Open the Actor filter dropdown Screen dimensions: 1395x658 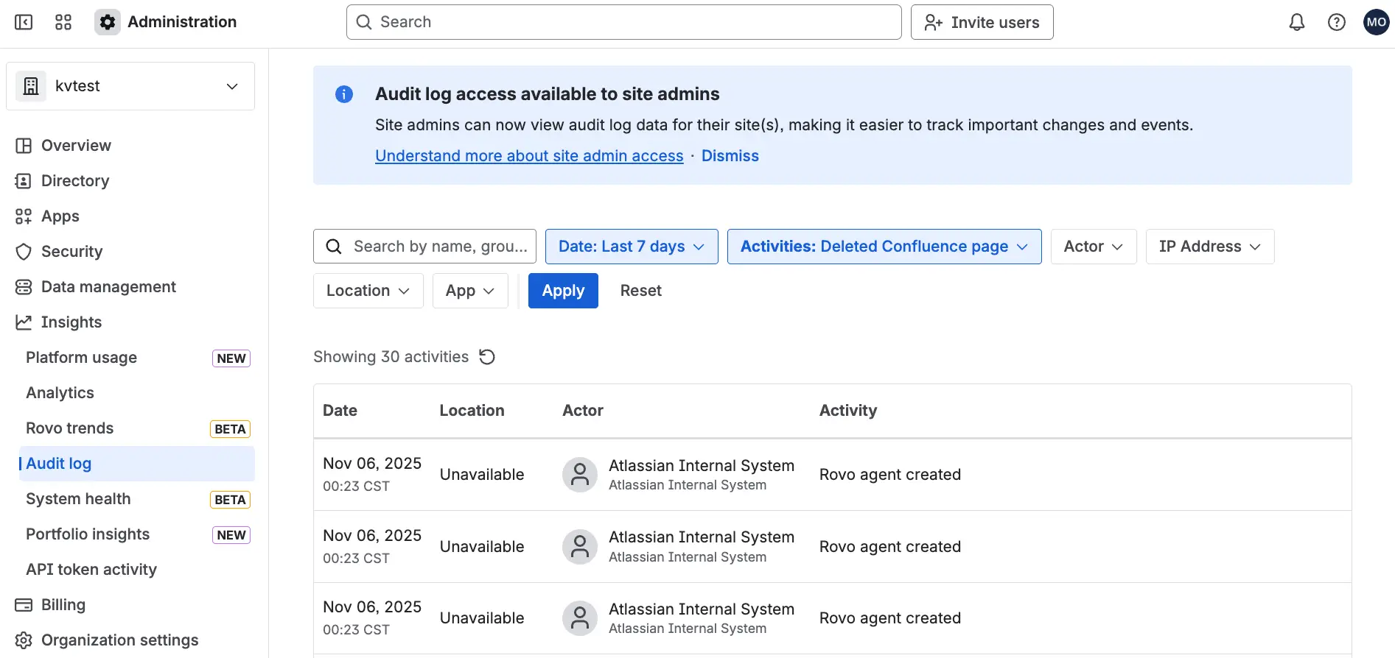pyautogui.click(x=1094, y=247)
